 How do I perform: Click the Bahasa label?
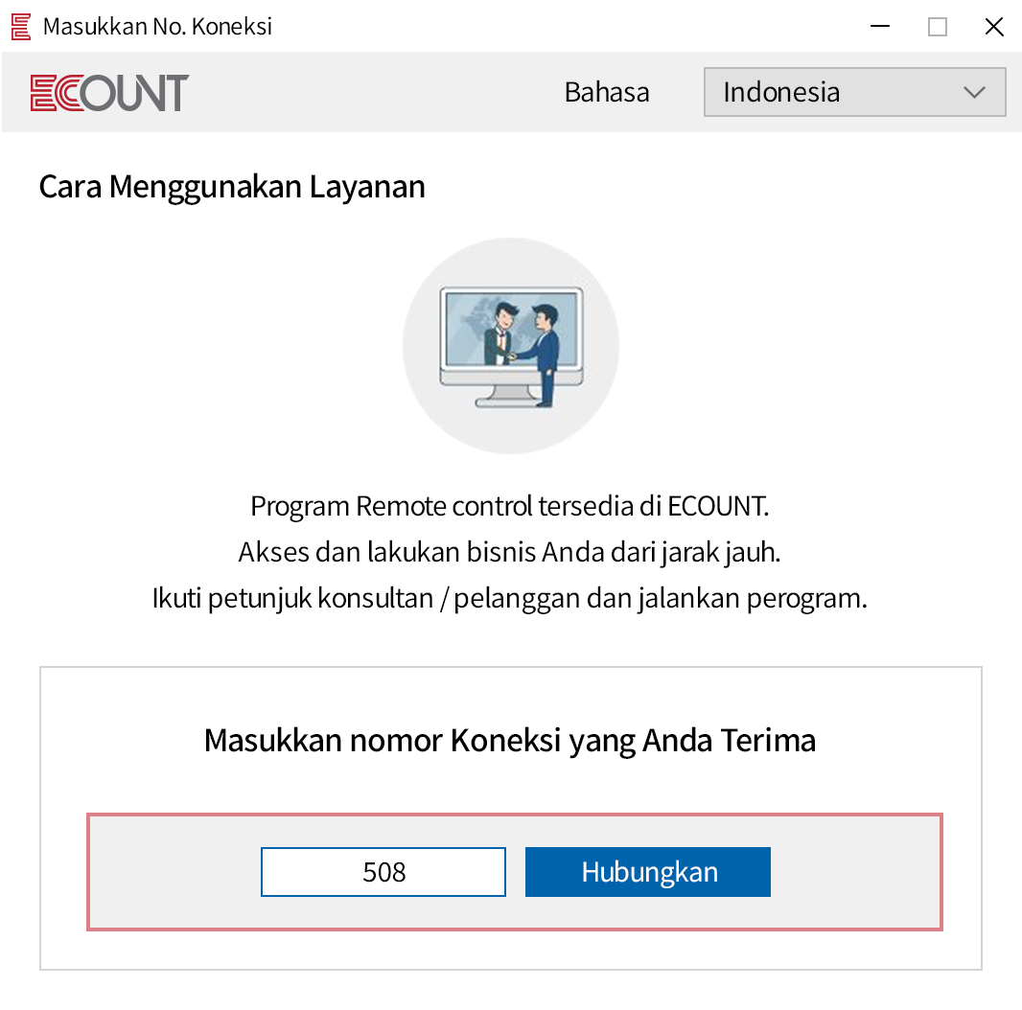[x=606, y=92]
